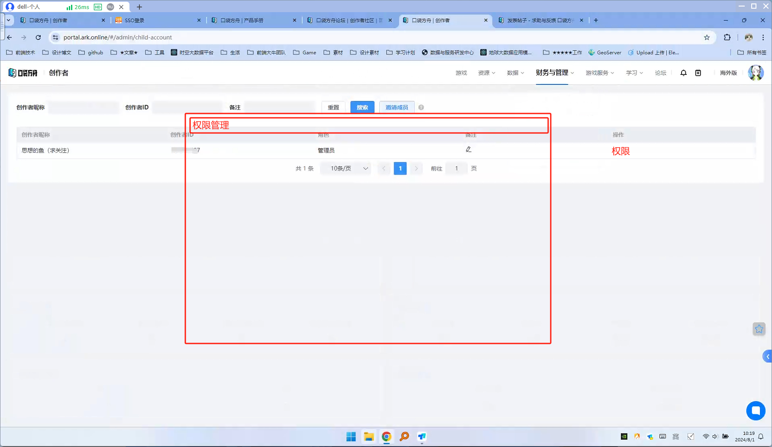Close the SSO登录 tab
772x447 pixels.
point(199,20)
